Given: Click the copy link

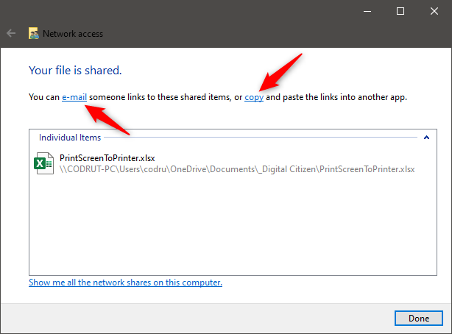Looking at the screenshot, I should point(254,97).
